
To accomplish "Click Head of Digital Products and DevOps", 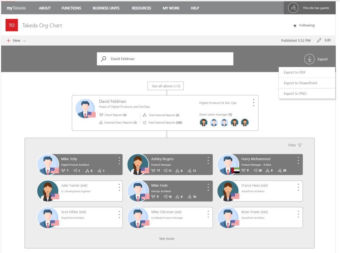I will tap(125, 107).
